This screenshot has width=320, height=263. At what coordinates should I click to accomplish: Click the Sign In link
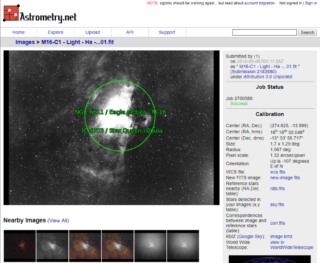311,3
